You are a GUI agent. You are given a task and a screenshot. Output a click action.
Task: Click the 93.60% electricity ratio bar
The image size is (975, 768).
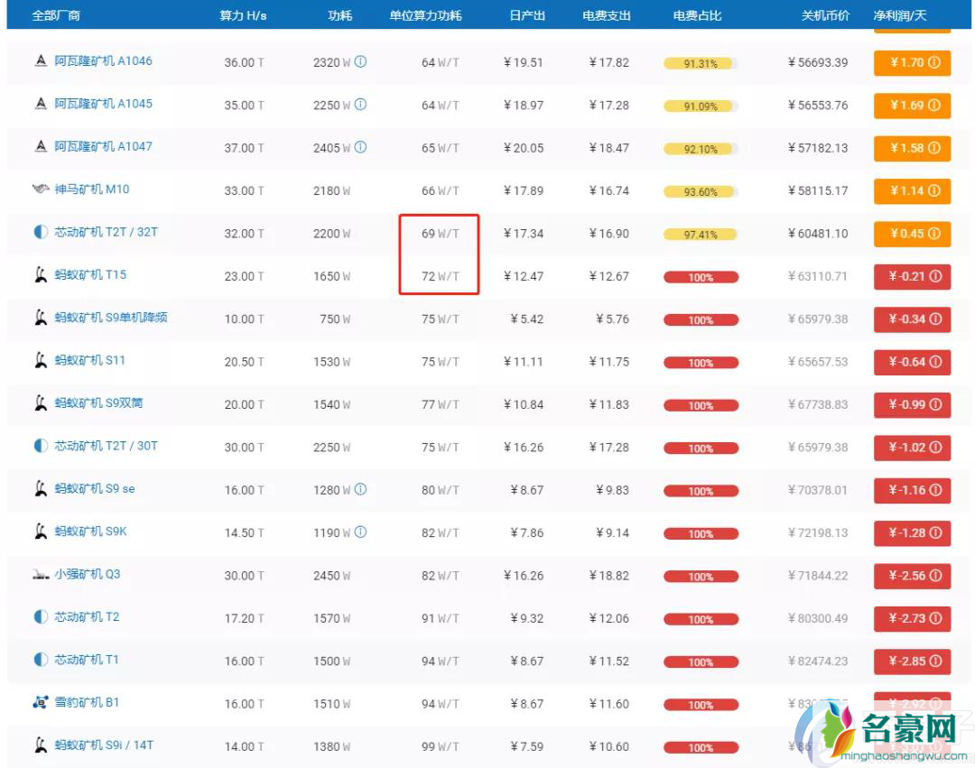(x=701, y=191)
